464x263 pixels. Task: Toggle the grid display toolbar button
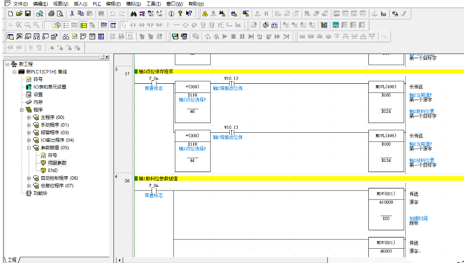click(x=48, y=25)
